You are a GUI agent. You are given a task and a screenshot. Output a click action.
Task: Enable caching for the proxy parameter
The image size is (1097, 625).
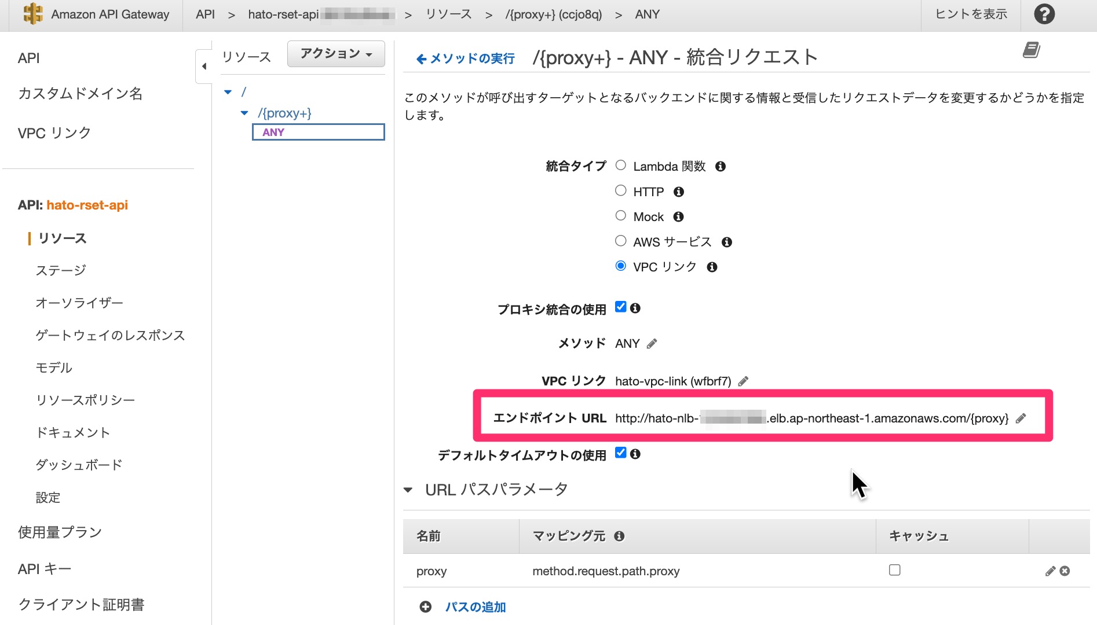(895, 570)
